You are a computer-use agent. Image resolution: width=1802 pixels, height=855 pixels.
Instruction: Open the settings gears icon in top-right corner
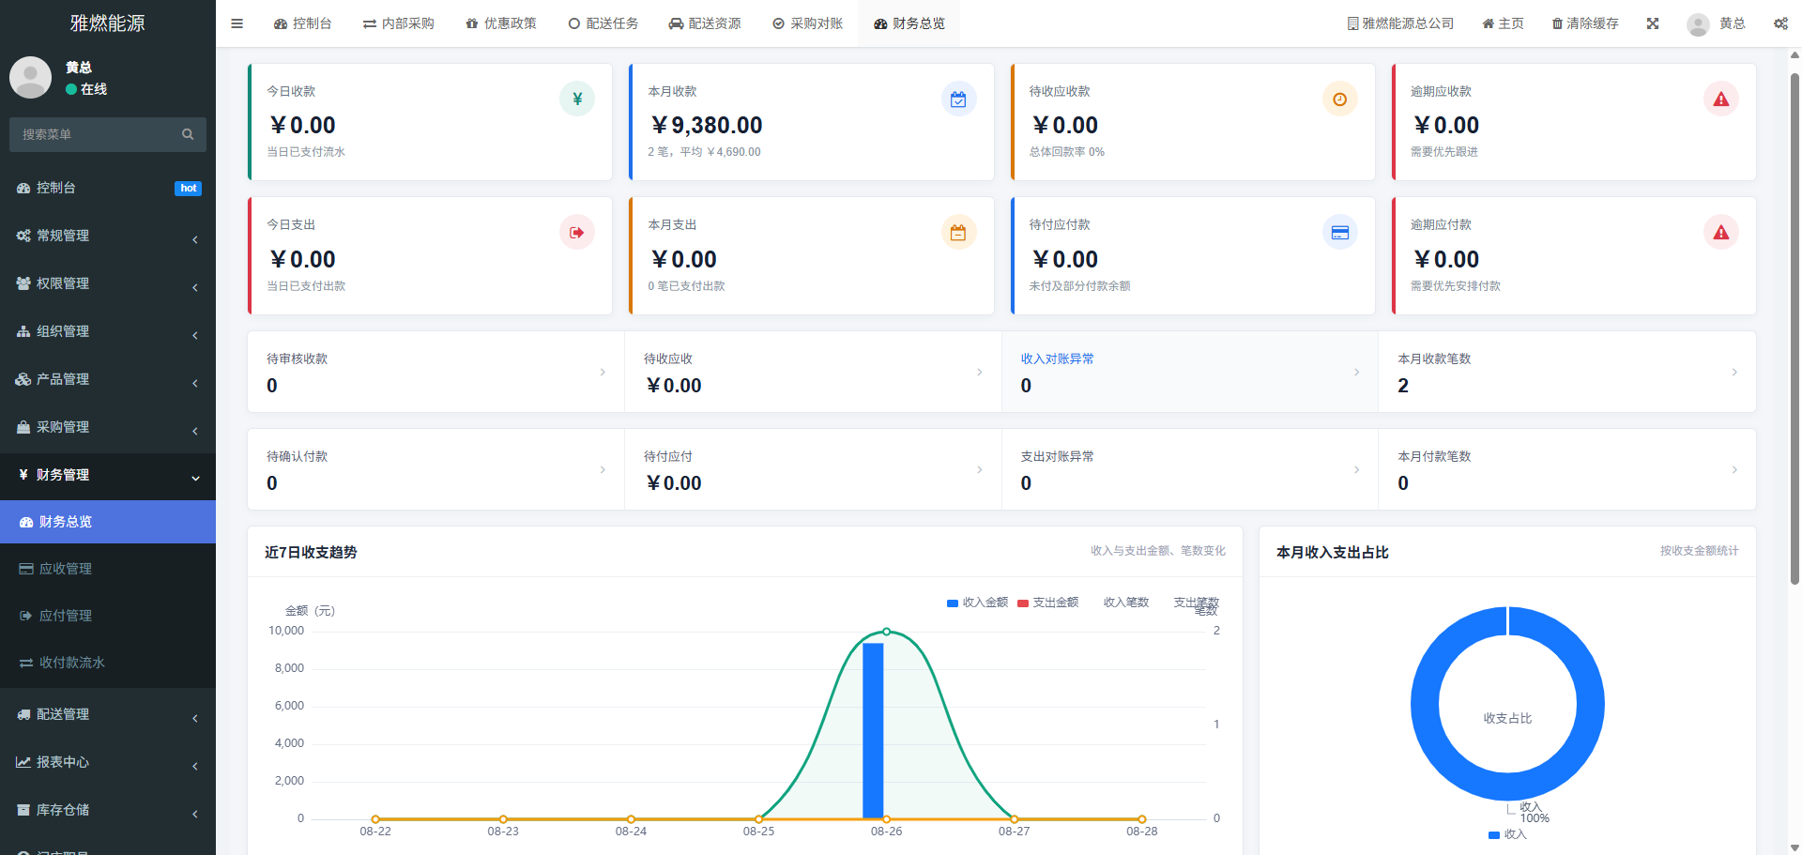tap(1780, 23)
